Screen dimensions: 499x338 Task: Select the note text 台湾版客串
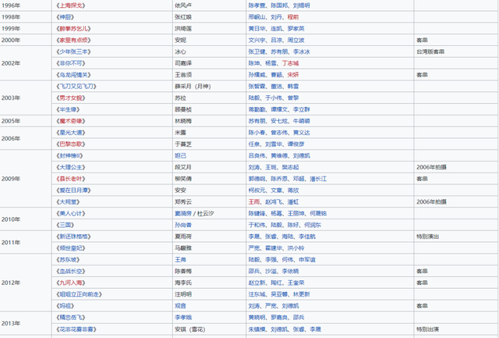coord(430,52)
